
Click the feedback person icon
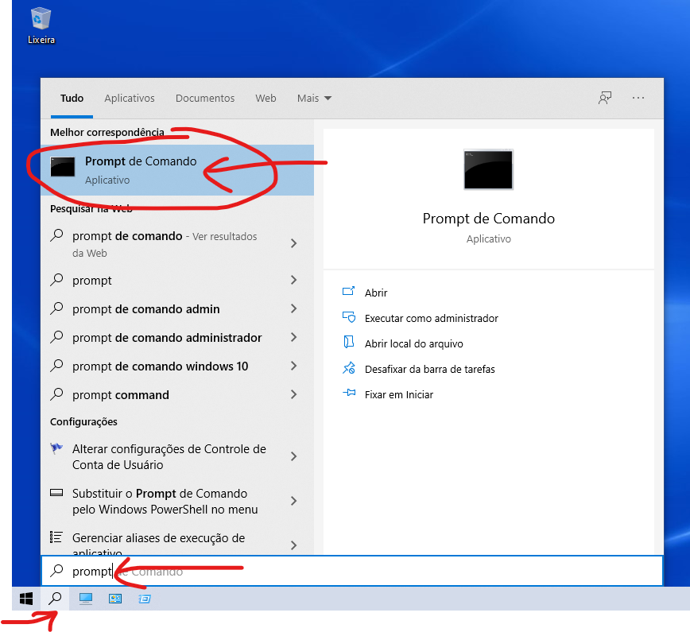tap(605, 98)
